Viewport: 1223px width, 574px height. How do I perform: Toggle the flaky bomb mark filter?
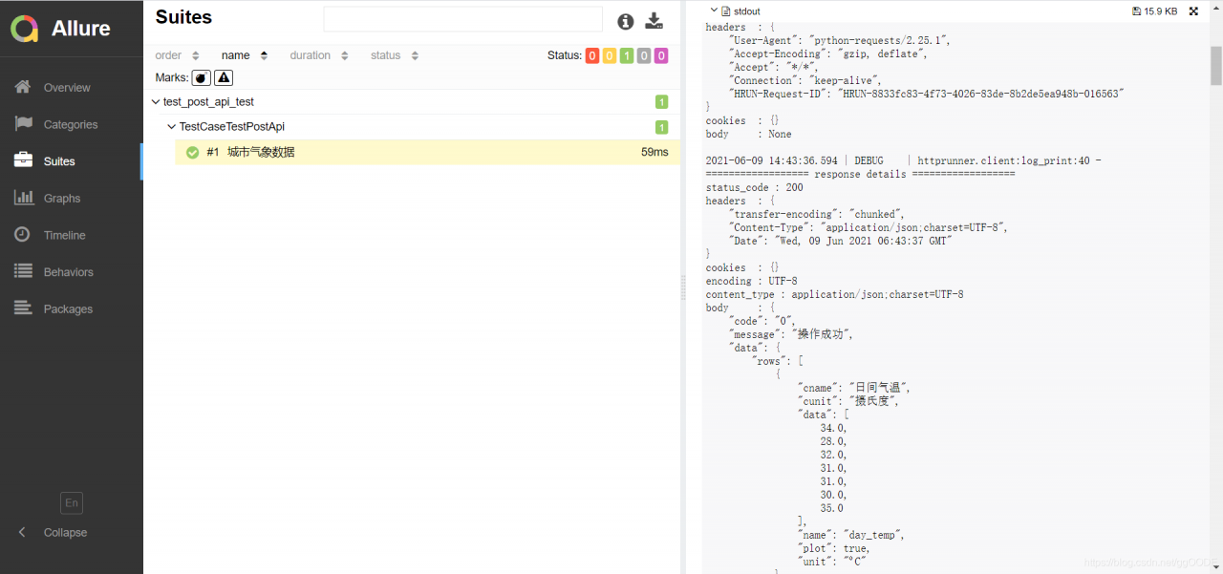[x=201, y=77]
